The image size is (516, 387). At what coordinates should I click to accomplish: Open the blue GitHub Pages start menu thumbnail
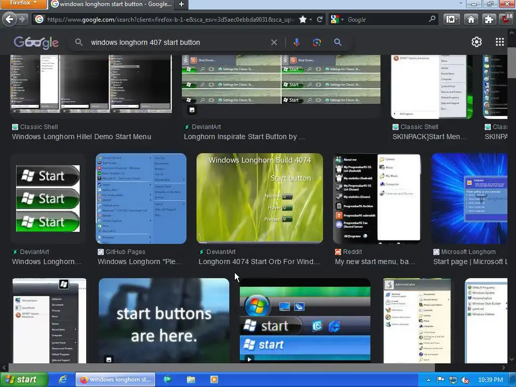click(x=141, y=199)
